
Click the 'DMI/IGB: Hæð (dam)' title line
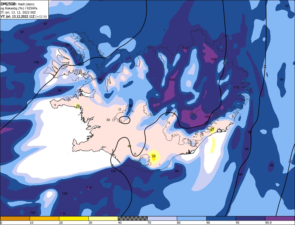click(17, 4)
